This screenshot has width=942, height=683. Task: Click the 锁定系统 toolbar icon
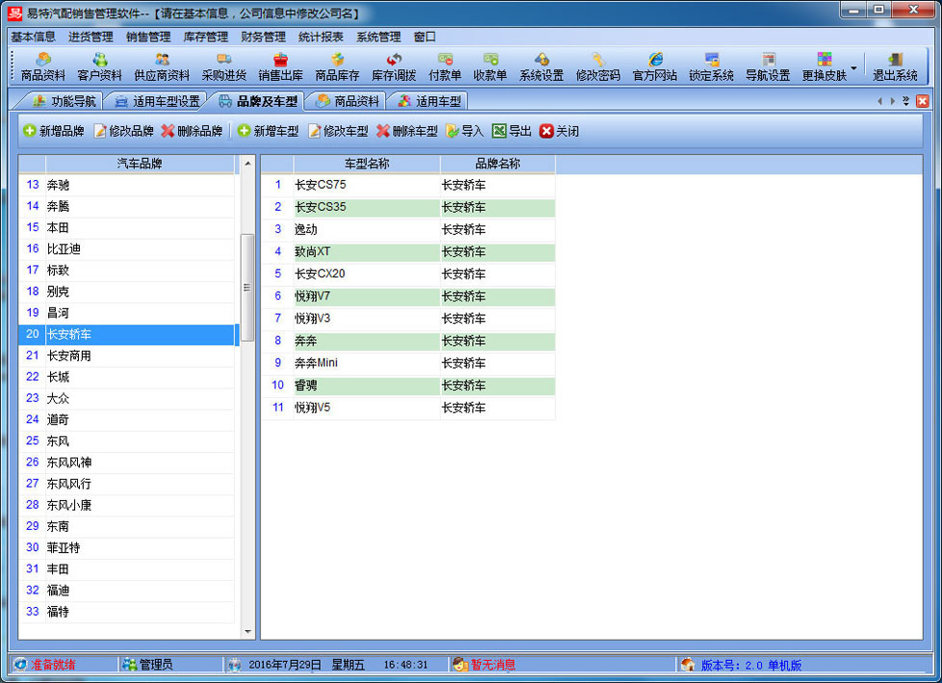pos(712,66)
